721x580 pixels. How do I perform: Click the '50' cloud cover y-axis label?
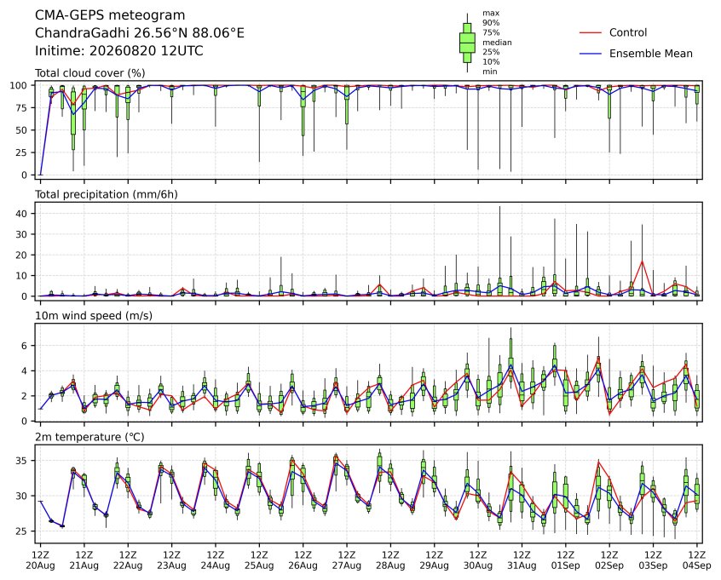[21, 130]
